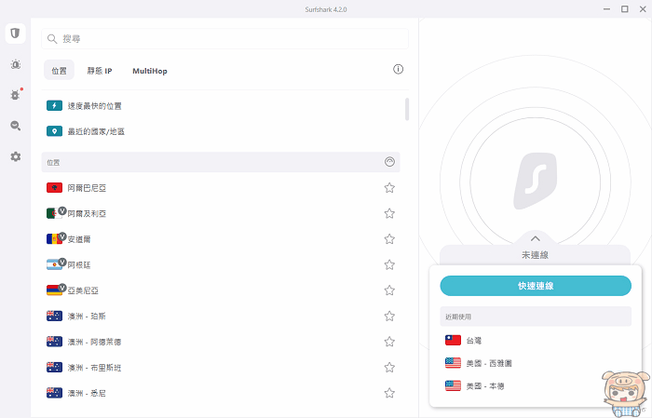Toggle the star for 阿根廷

coord(389,264)
